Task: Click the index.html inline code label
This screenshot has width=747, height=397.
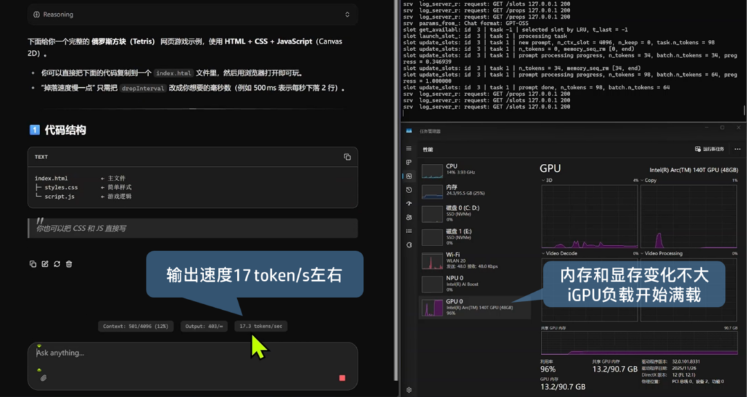Action: (174, 73)
